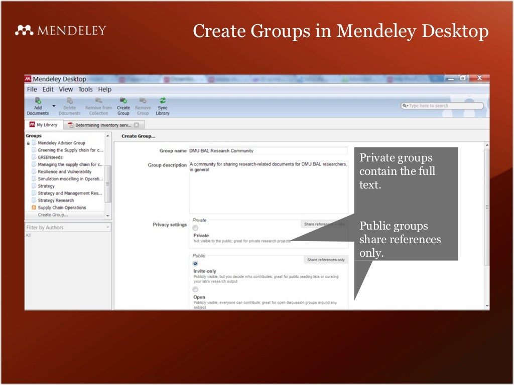
Task: Close the Determining inventory serv... tab
Action: pos(137,125)
